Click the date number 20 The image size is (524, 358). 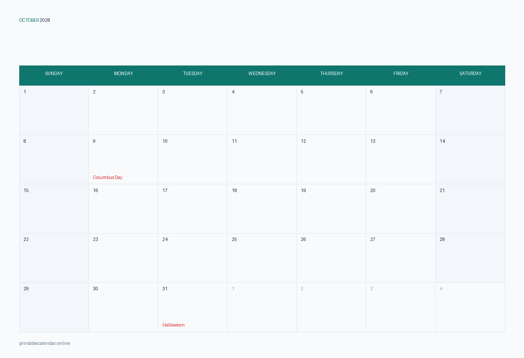[x=373, y=191]
